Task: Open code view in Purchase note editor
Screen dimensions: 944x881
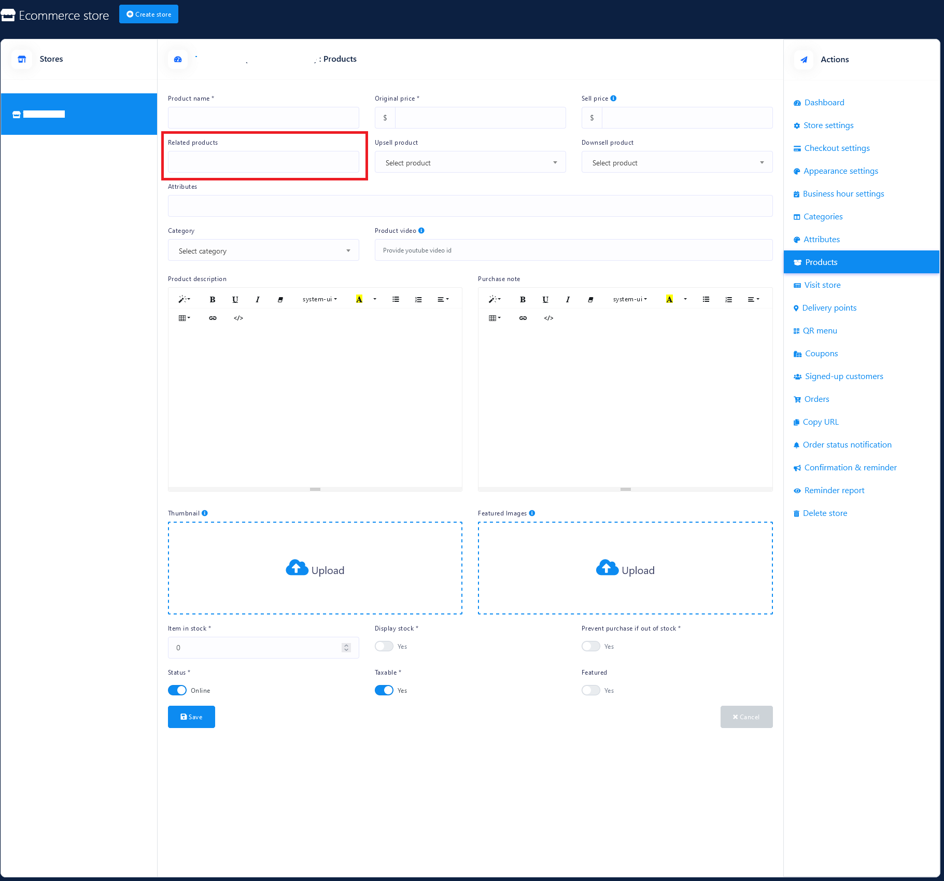Action: coord(548,318)
